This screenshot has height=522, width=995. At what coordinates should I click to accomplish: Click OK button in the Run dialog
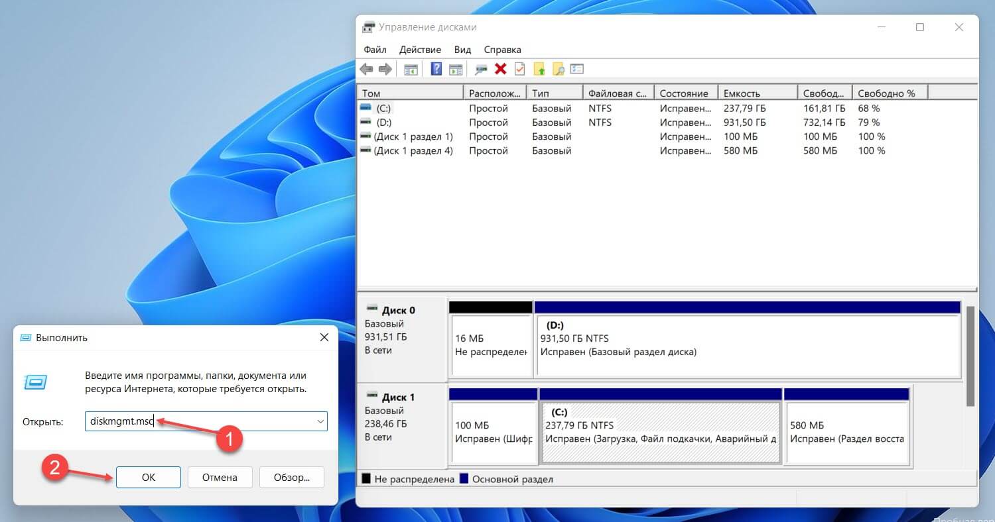(x=149, y=477)
